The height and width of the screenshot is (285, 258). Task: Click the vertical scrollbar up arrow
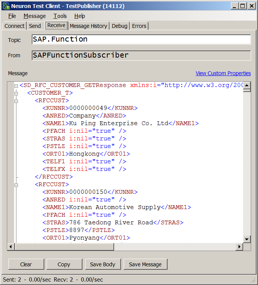[247, 85]
